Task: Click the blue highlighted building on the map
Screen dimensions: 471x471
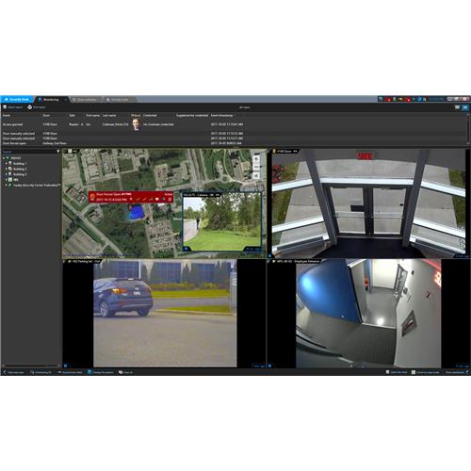Action: (136, 212)
